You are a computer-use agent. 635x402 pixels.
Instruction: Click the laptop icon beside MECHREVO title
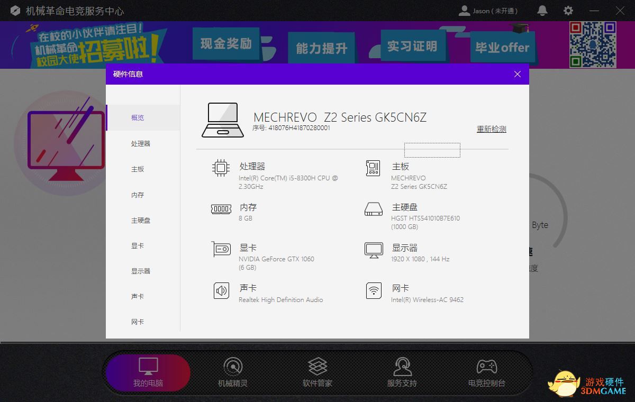point(223,121)
